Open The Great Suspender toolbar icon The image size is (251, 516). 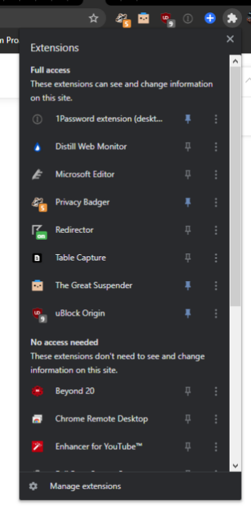pos(144,18)
